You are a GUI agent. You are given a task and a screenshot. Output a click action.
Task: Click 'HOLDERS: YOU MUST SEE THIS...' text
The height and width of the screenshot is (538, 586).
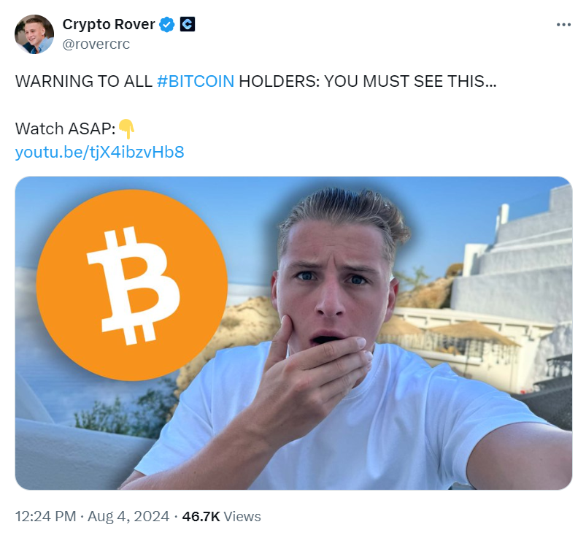click(368, 81)
